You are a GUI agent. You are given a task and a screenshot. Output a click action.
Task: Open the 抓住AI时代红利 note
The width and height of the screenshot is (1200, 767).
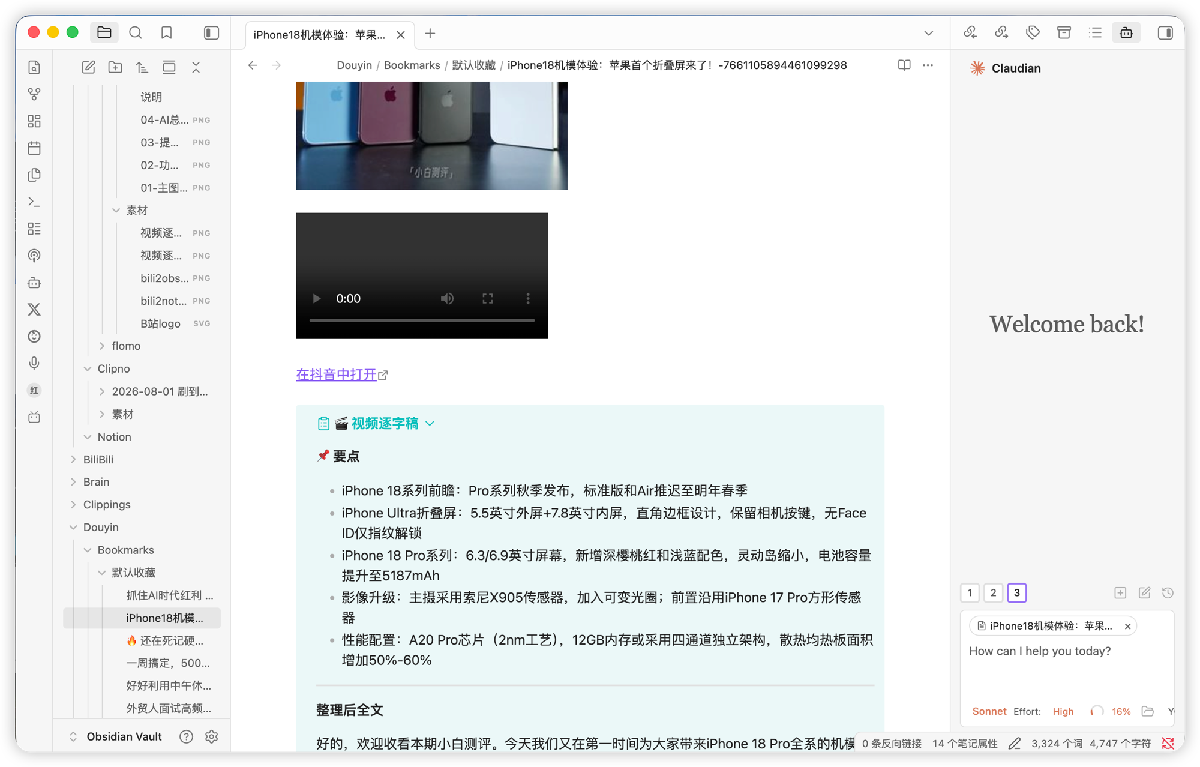[x=169, y=595]
